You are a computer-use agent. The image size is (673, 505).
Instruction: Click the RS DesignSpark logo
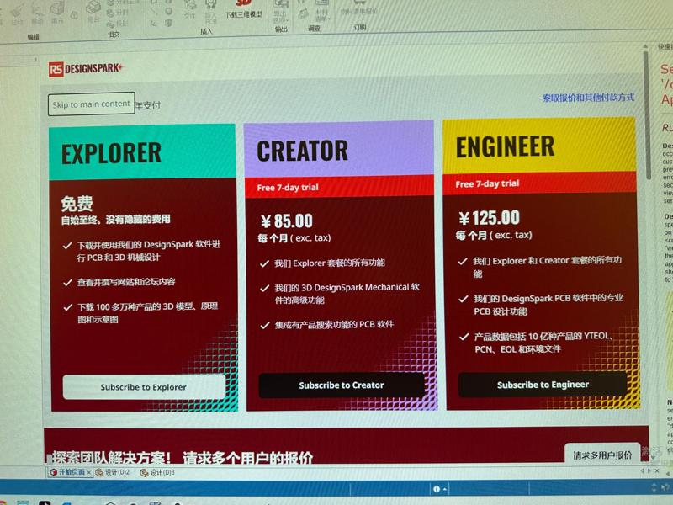coord(86,68)
